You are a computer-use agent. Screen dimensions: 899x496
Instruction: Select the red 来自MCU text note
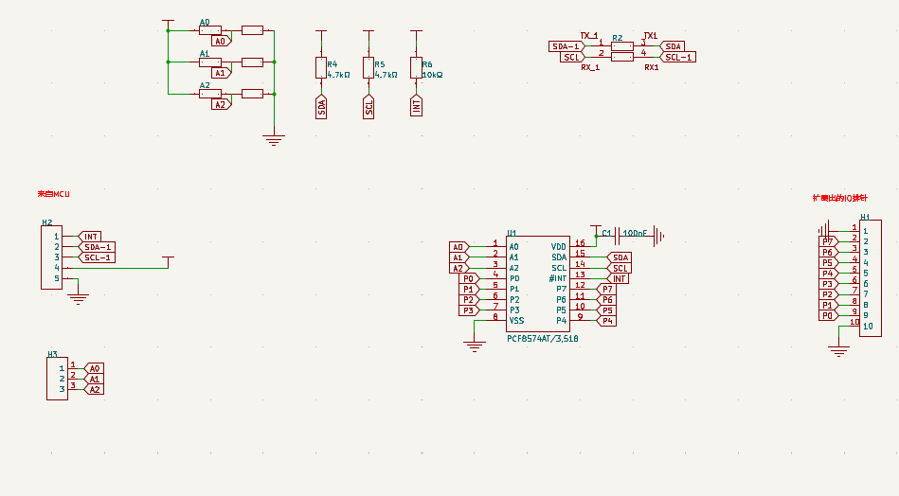click(x=54, y=194)
